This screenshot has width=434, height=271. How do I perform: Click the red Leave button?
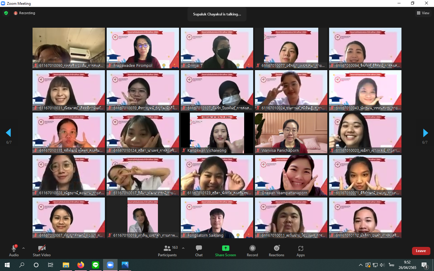pos(421,251)
